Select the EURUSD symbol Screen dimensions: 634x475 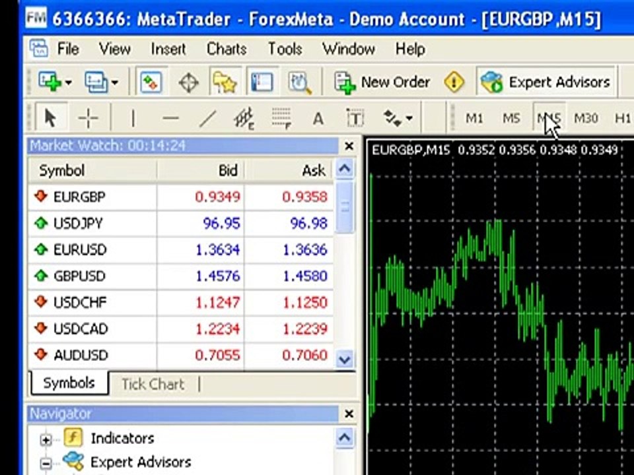click(80, 249)
